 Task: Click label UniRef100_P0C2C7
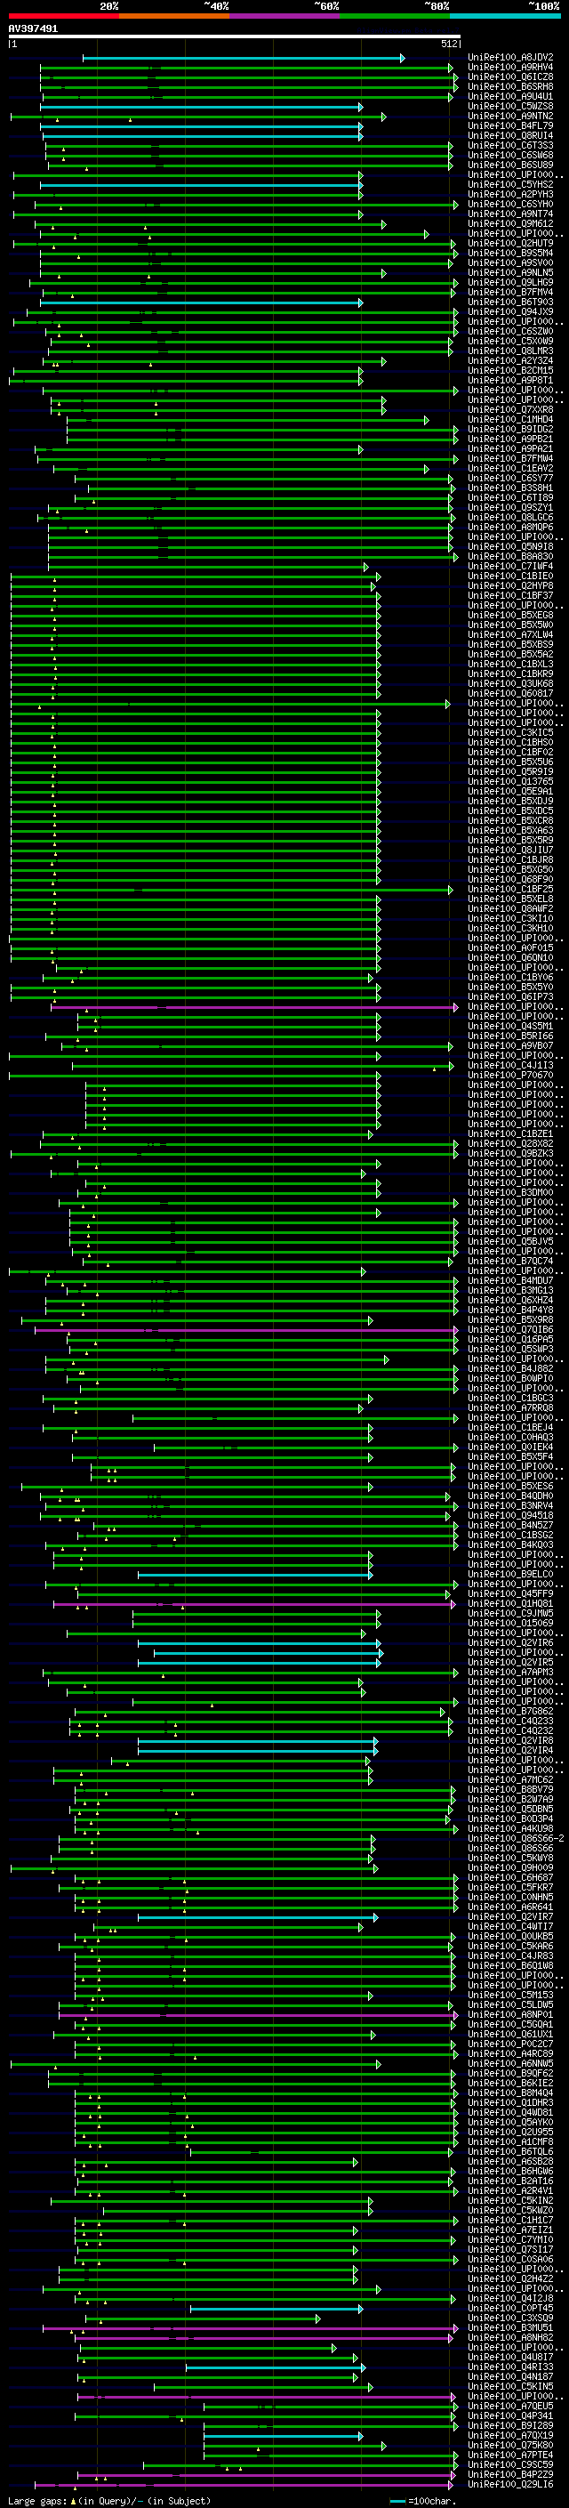click(x=510, y=2044)
